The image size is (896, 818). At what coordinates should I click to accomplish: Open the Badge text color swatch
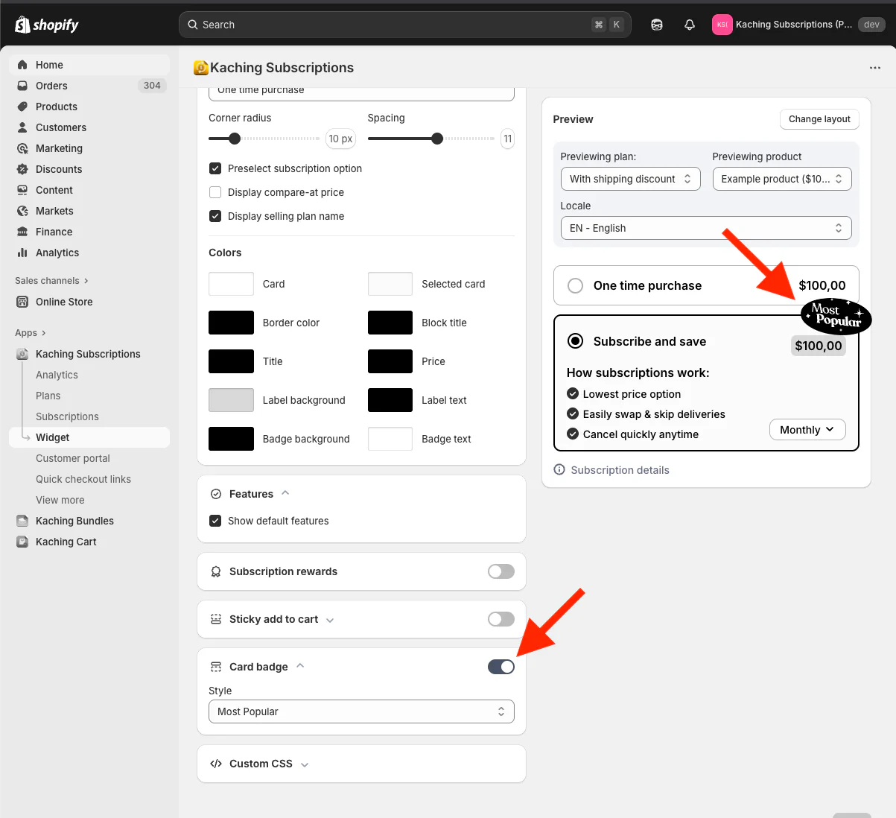390,439
